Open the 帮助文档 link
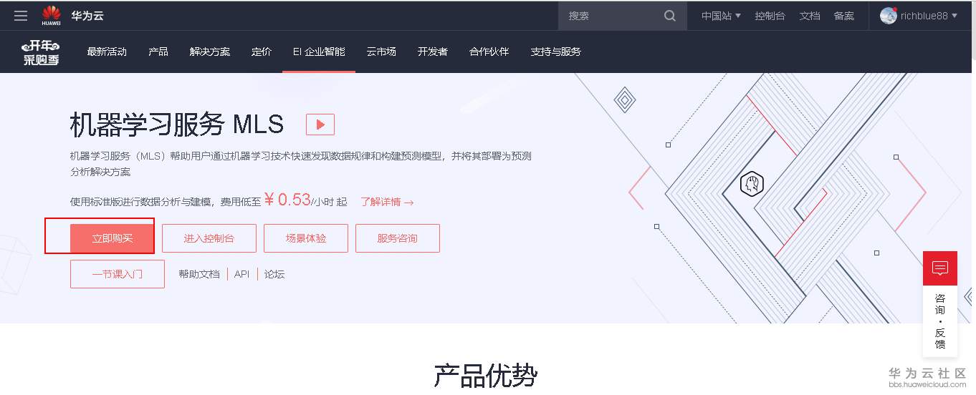 pyautogui.click(x=199, y=274)
